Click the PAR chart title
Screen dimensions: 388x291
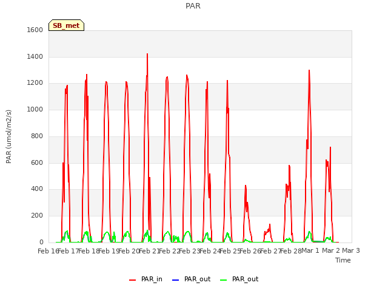pos(193,5)
